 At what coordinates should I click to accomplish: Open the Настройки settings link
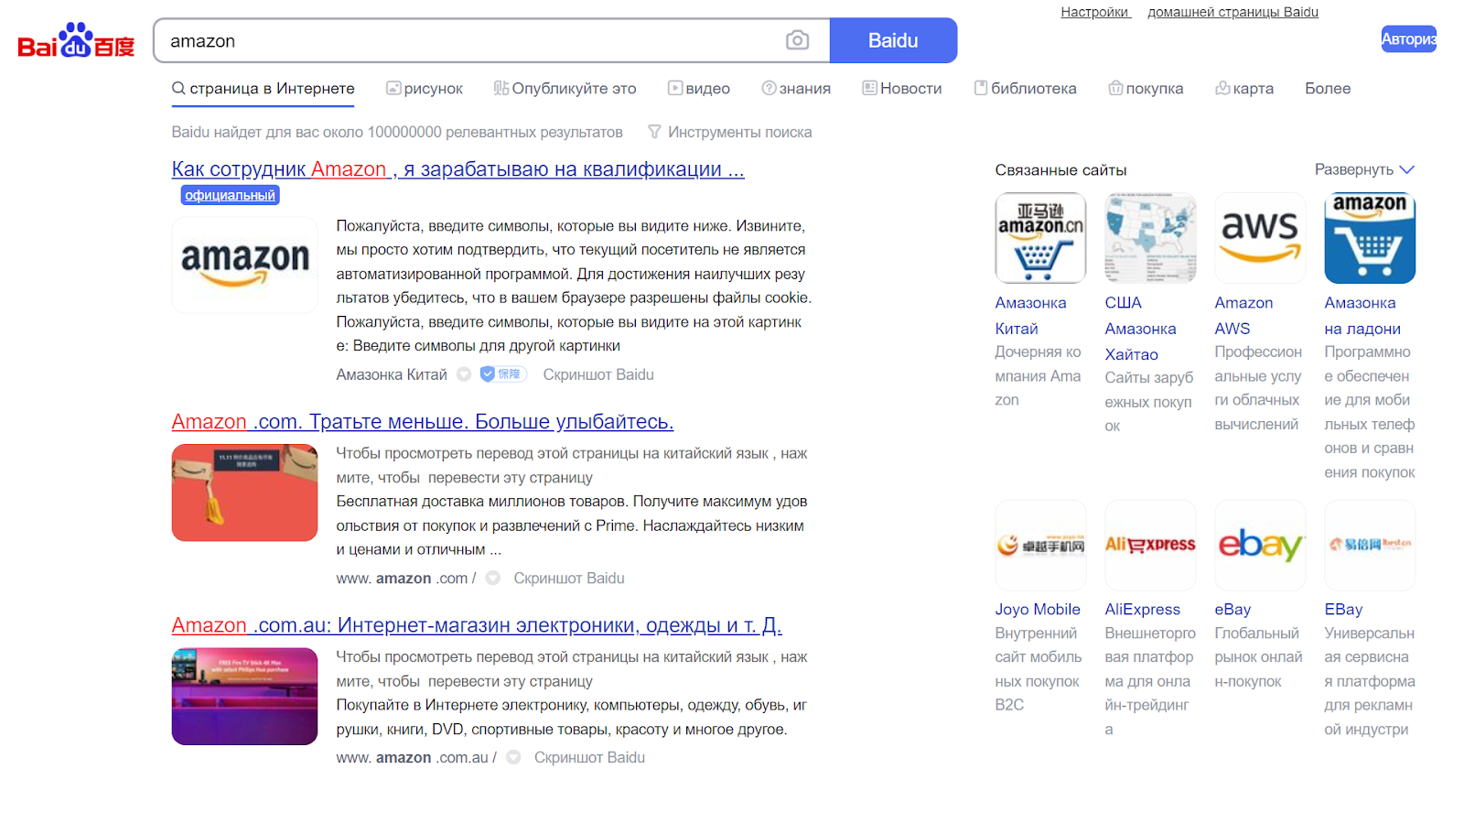coord(1094,12)
